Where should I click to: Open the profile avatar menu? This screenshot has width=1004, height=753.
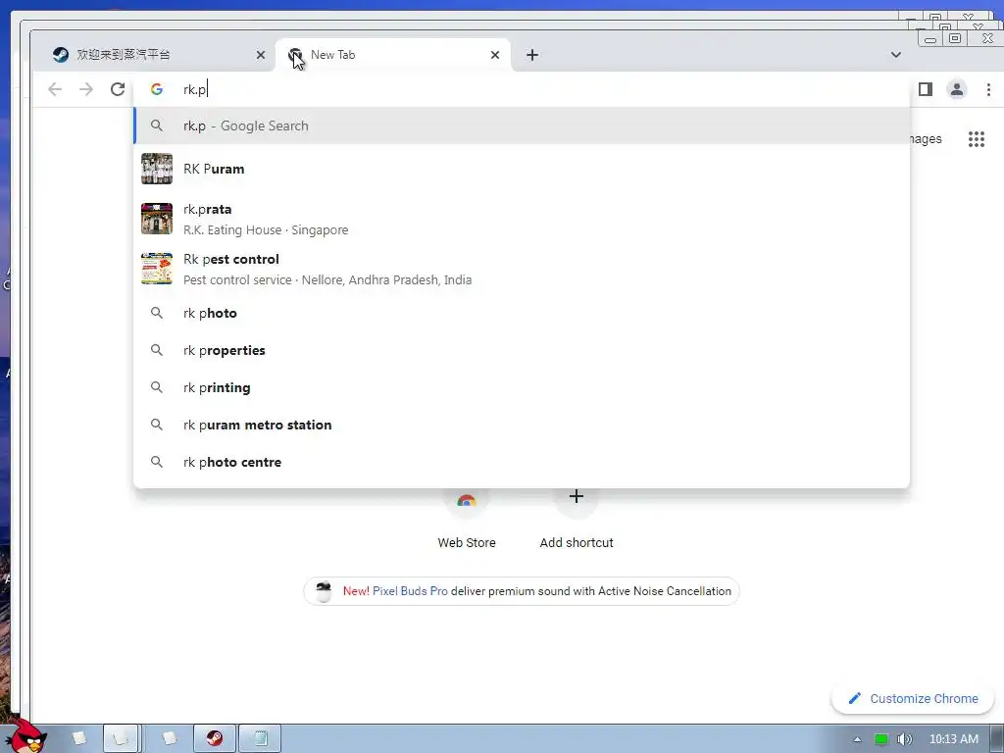coord(957,89)
